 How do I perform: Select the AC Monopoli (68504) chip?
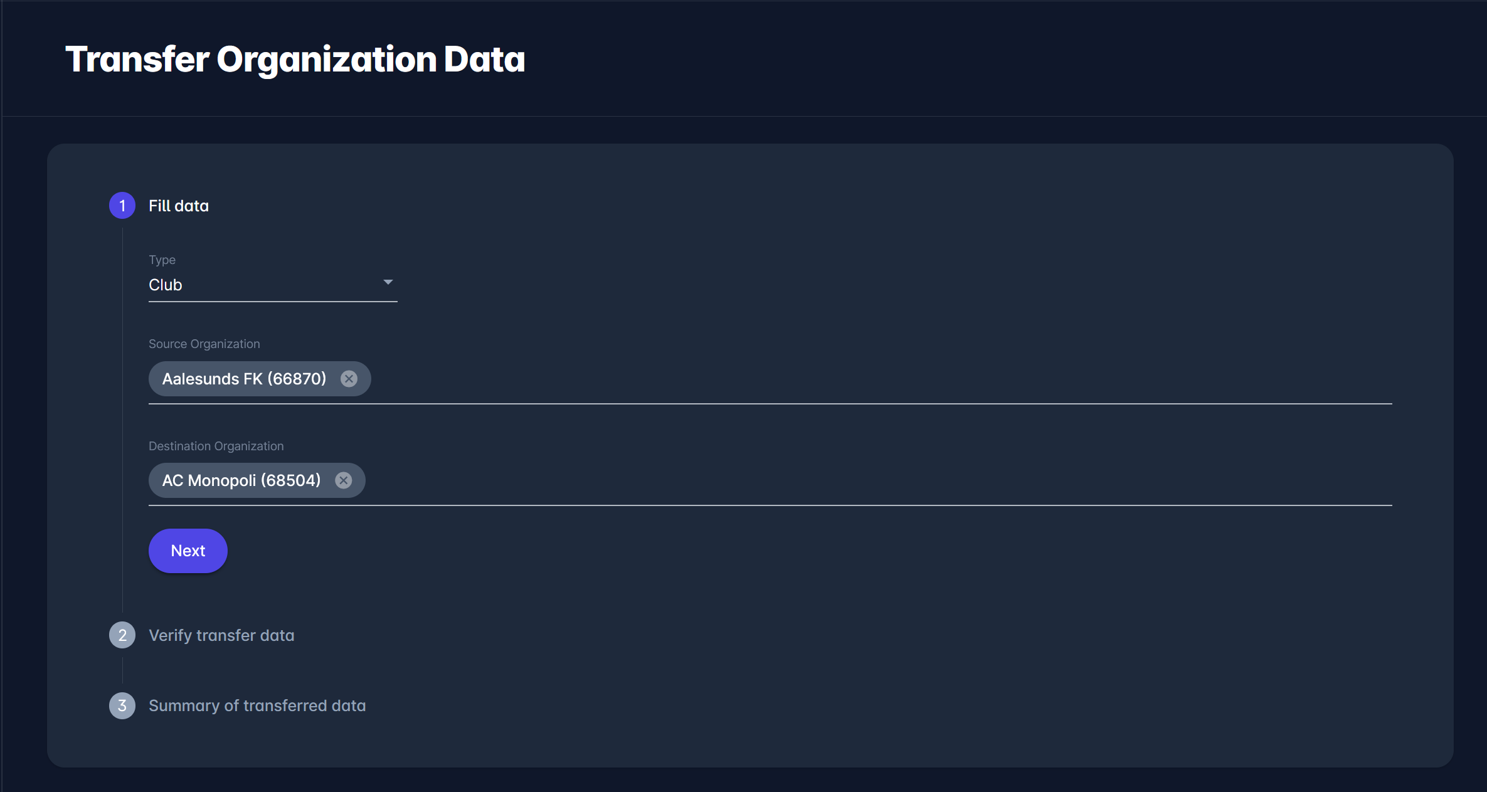[x=241, y=480]
